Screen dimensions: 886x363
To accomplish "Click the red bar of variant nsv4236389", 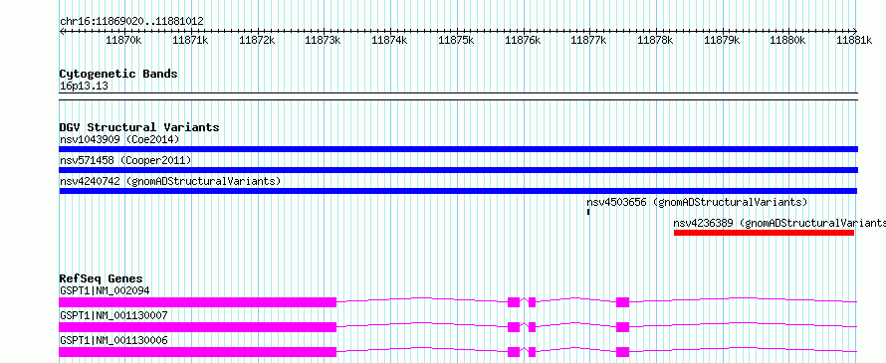I will pyautogui.click(x=764, y=233).
